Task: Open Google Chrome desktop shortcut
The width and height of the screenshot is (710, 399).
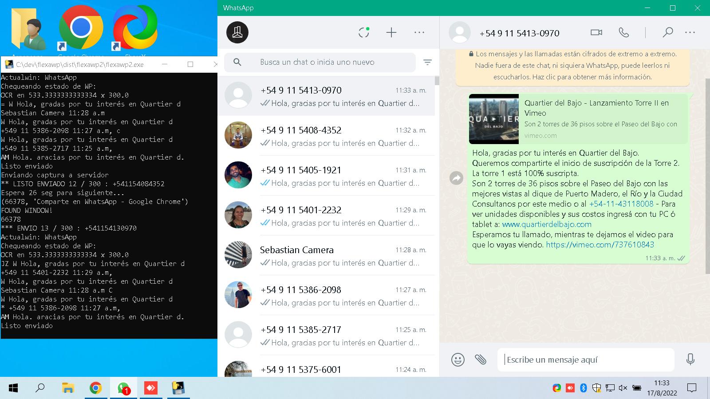Action: coord(81,28)
